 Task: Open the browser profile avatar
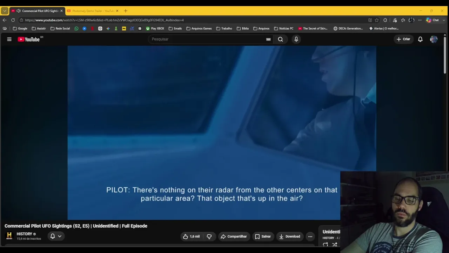point(411,20)
